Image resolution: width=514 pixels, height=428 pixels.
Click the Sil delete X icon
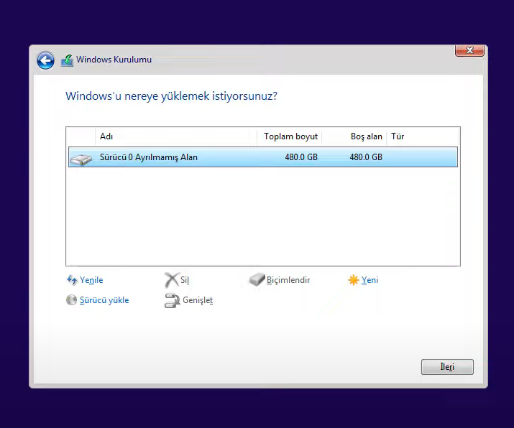[171, 280]
